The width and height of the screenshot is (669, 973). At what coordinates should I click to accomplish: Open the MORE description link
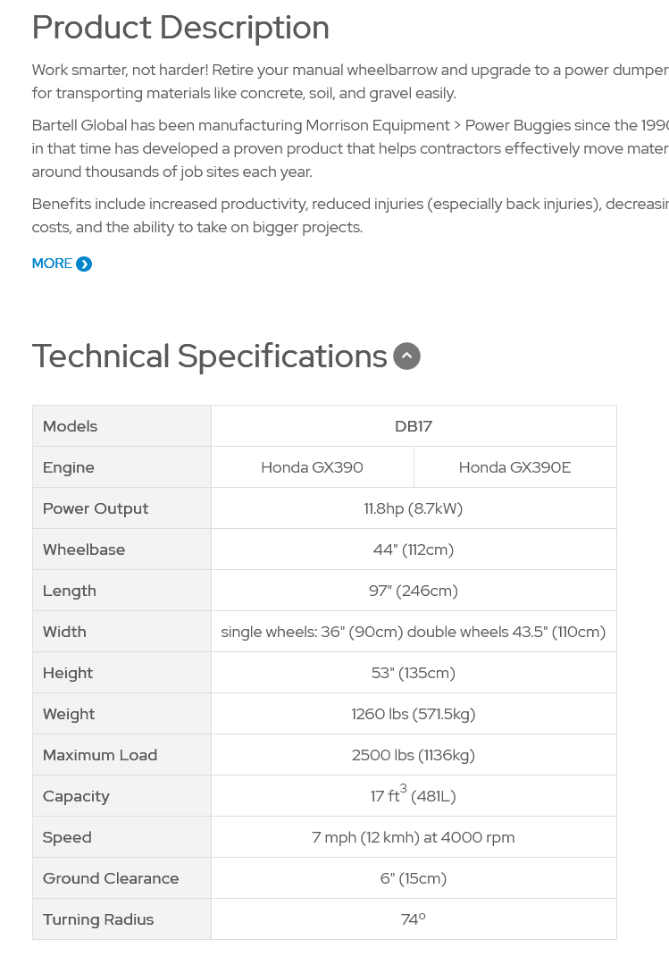(62, 264)
